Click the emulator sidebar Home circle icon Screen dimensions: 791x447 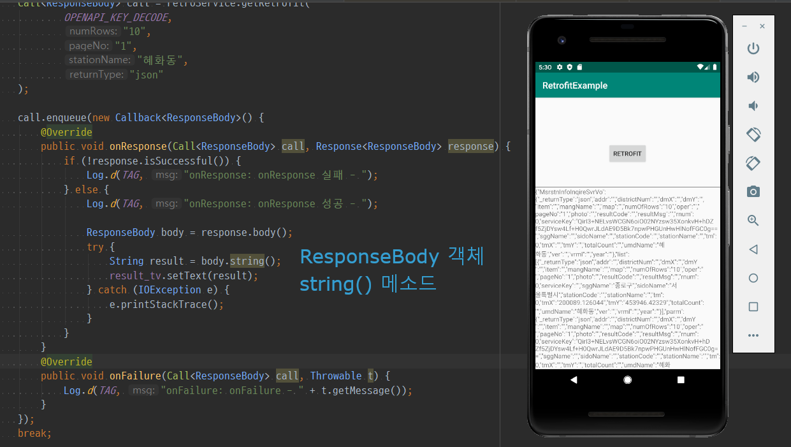coord(753,278)
